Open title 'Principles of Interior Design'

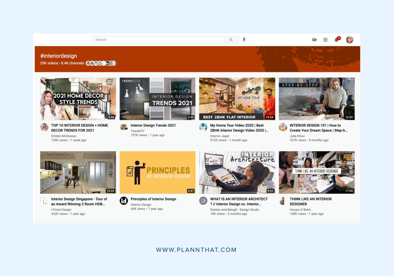tap(153, 199)
